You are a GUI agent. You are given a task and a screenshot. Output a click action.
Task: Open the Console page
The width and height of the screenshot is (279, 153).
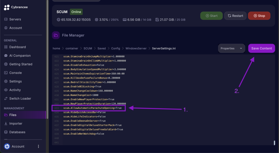click(x=16, y=73)
